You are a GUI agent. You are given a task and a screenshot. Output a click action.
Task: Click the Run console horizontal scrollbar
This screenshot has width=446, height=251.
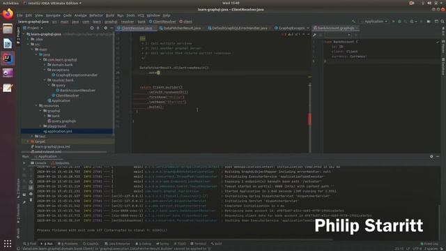(184, 240)
